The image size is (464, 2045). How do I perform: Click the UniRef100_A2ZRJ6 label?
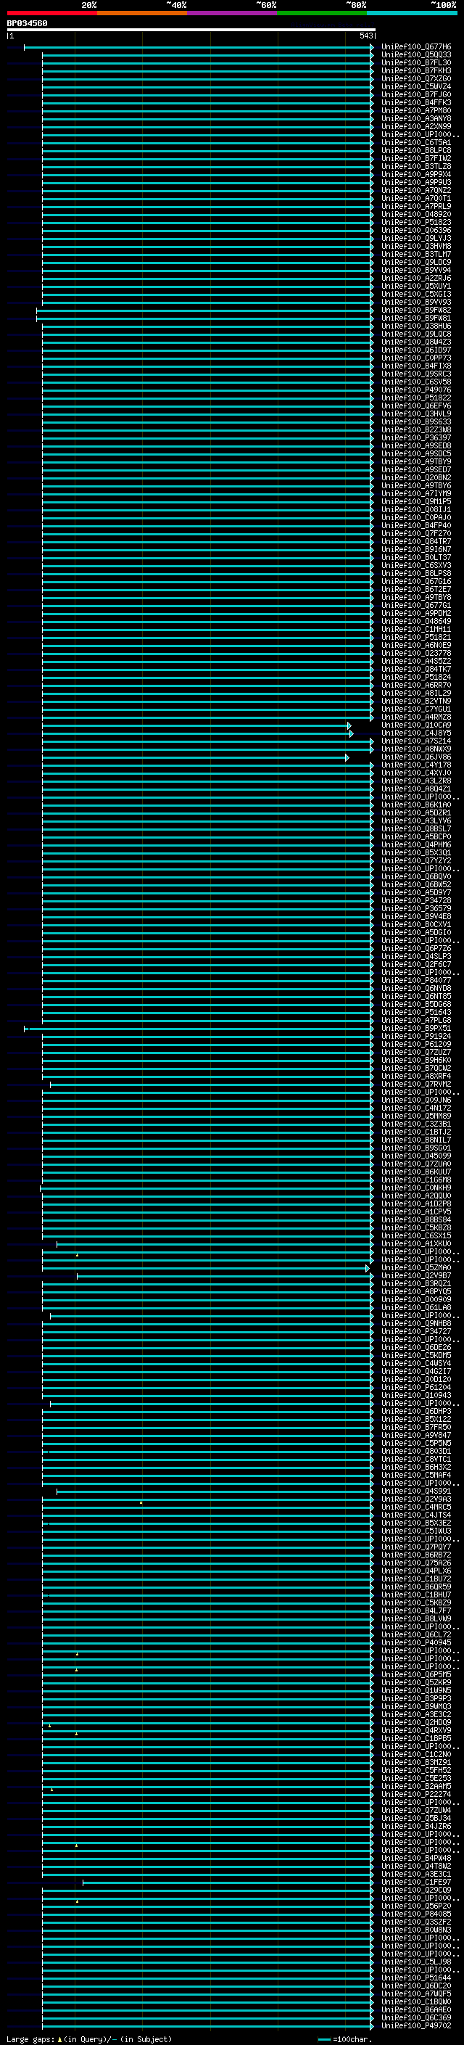[415, 278]
